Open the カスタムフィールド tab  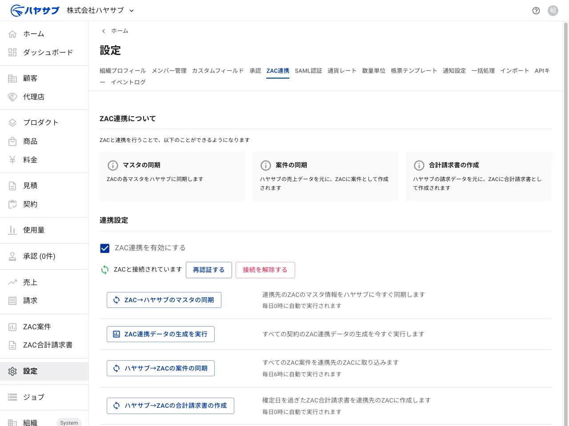218,71
